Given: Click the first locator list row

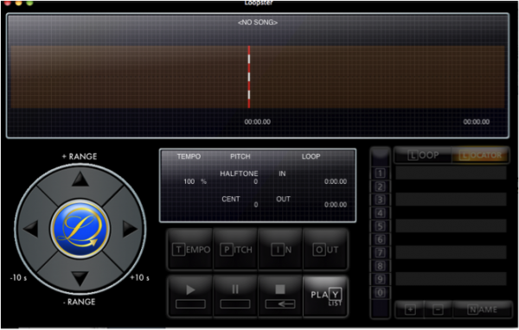Looking at the screenshot, I should [x=451, y=173].
